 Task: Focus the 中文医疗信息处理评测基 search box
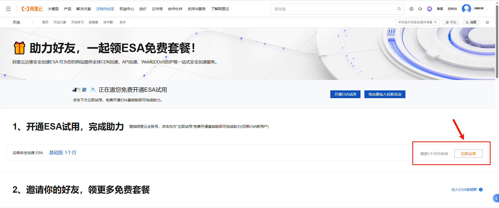(x=417, y=22)
